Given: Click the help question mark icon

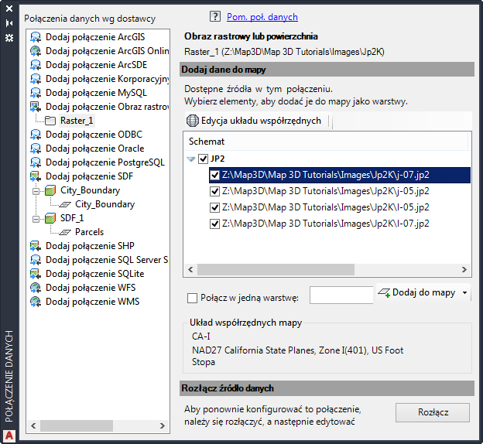Looking at the screenshot, I should coord(215,16).
